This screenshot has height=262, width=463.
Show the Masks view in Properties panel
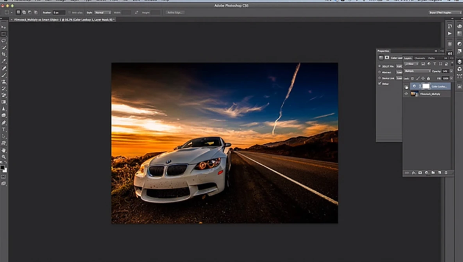tap(386, 57)
